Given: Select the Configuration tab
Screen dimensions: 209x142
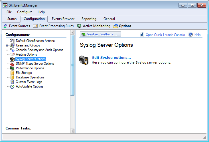Looking at the screenshot, I should click(34, 19).
